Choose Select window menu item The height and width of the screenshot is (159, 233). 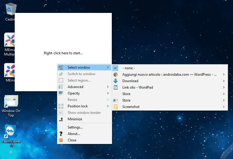(x=84, y=67)
